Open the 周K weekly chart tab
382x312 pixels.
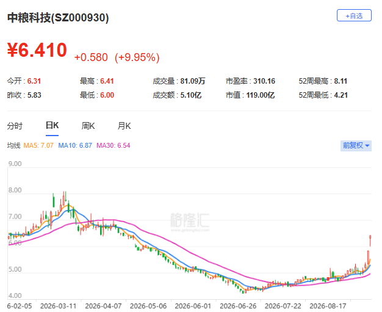click(x=88, y=126)
